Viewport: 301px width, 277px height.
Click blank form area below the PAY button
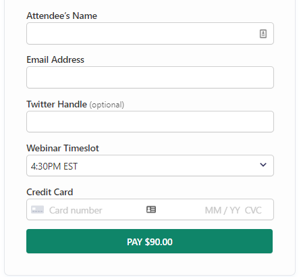pyautogui.click(x=149, y=263)
